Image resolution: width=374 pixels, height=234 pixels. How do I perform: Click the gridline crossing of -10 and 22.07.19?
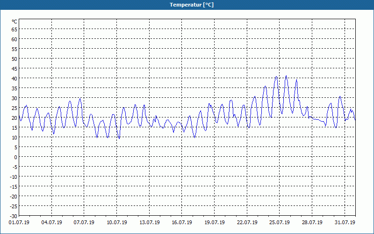point(247,176)
